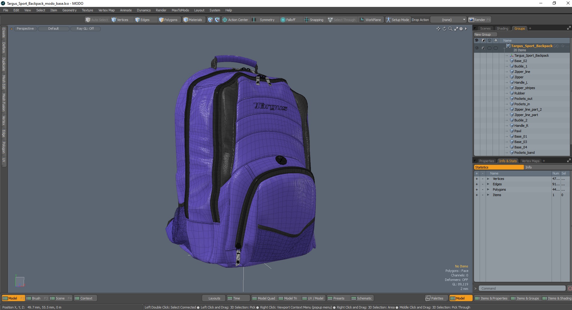The height and width of the screenshot is (310, 572).
Task: Click the red command record icon
Action: pos(570,288)
